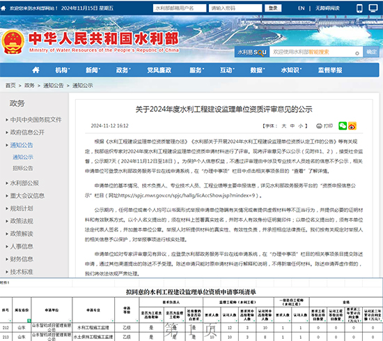The image size is (383, 341).
Task: Expand 中共中央国务院文件 sidebar item
Action: coord(36,120)
